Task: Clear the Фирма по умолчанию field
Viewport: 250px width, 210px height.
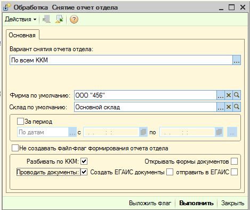Action: click(229, 95)
